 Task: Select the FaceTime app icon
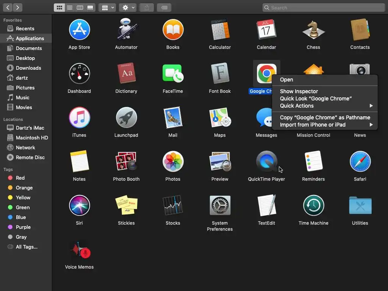173,74
